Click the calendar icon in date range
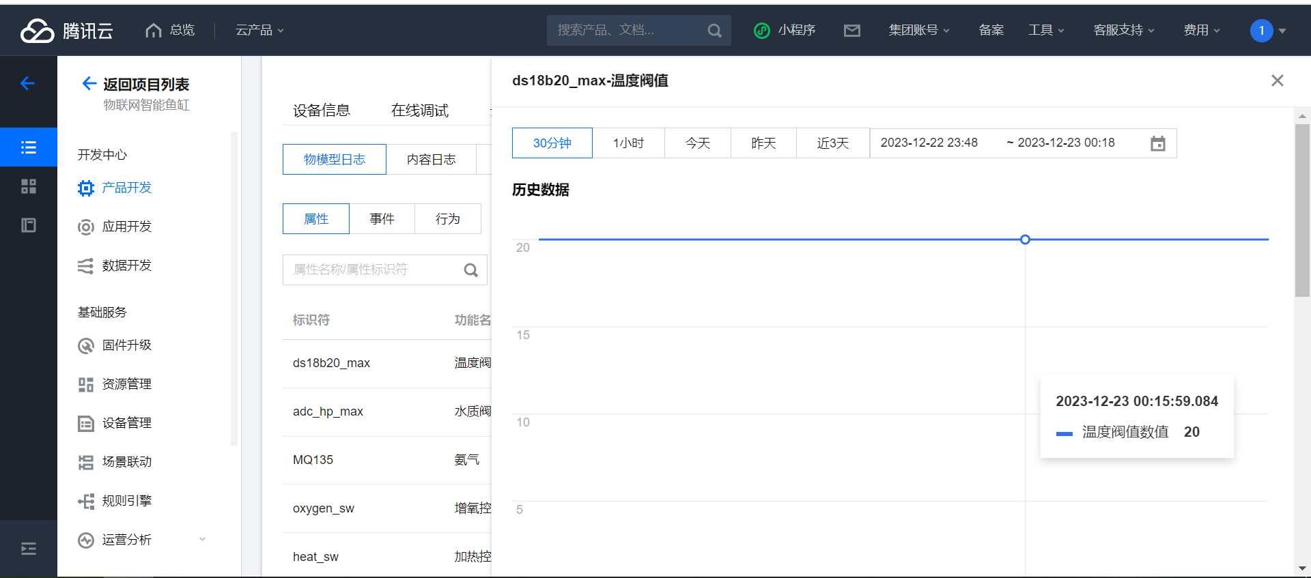This screenshot has width=1311, height=578. click(x=1157, y=143)
